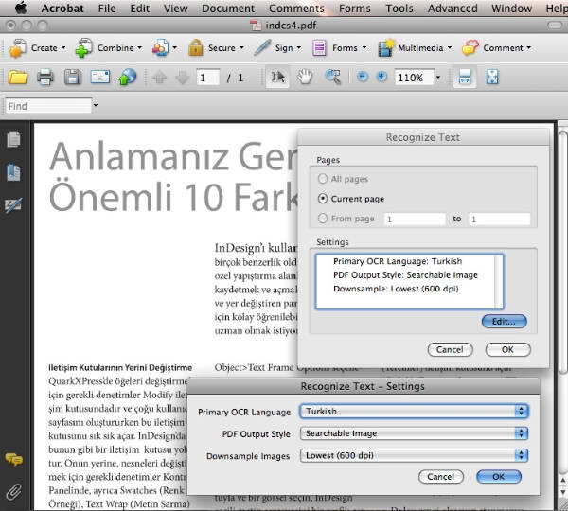Open the Comments menu
The height and width of the screenshot is (511, 568).
coord(296,8)
